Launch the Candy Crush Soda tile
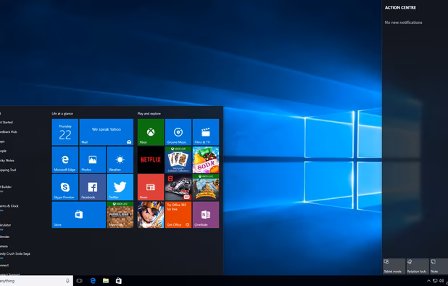Viewport: 448px width, 286px height. point(206,160)
